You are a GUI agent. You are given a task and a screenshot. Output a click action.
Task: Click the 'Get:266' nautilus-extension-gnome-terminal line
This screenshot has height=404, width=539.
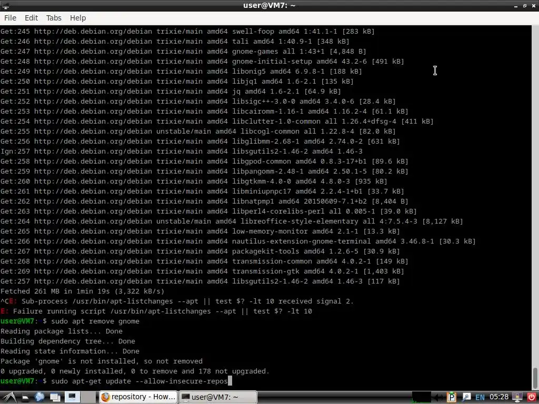(238, 241)
